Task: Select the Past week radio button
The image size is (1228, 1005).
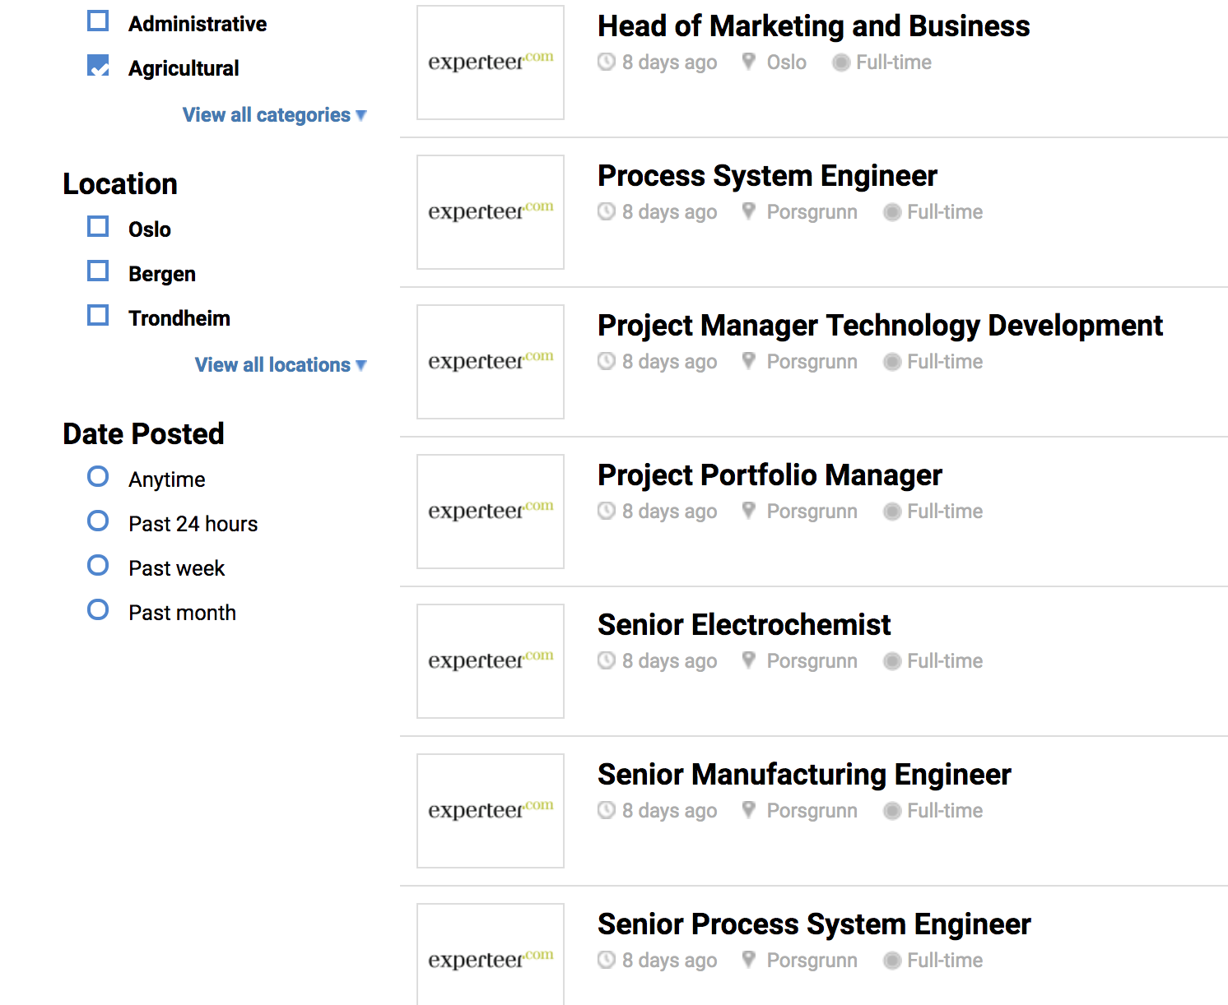Action: (98, 565)
